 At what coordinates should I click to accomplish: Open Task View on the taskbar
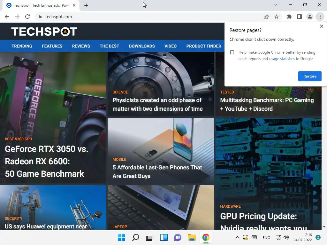point(149,237)
